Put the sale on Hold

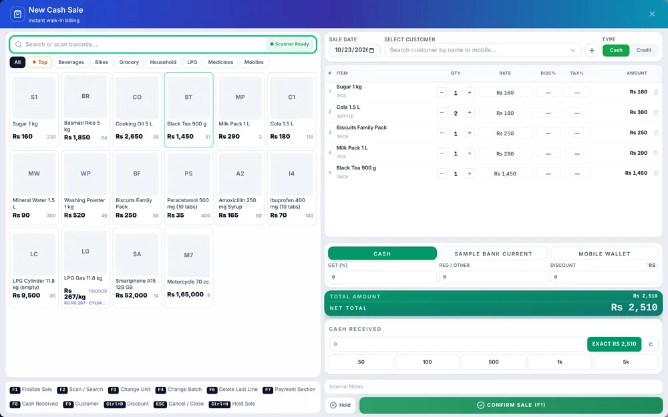(x=341, y=405)
